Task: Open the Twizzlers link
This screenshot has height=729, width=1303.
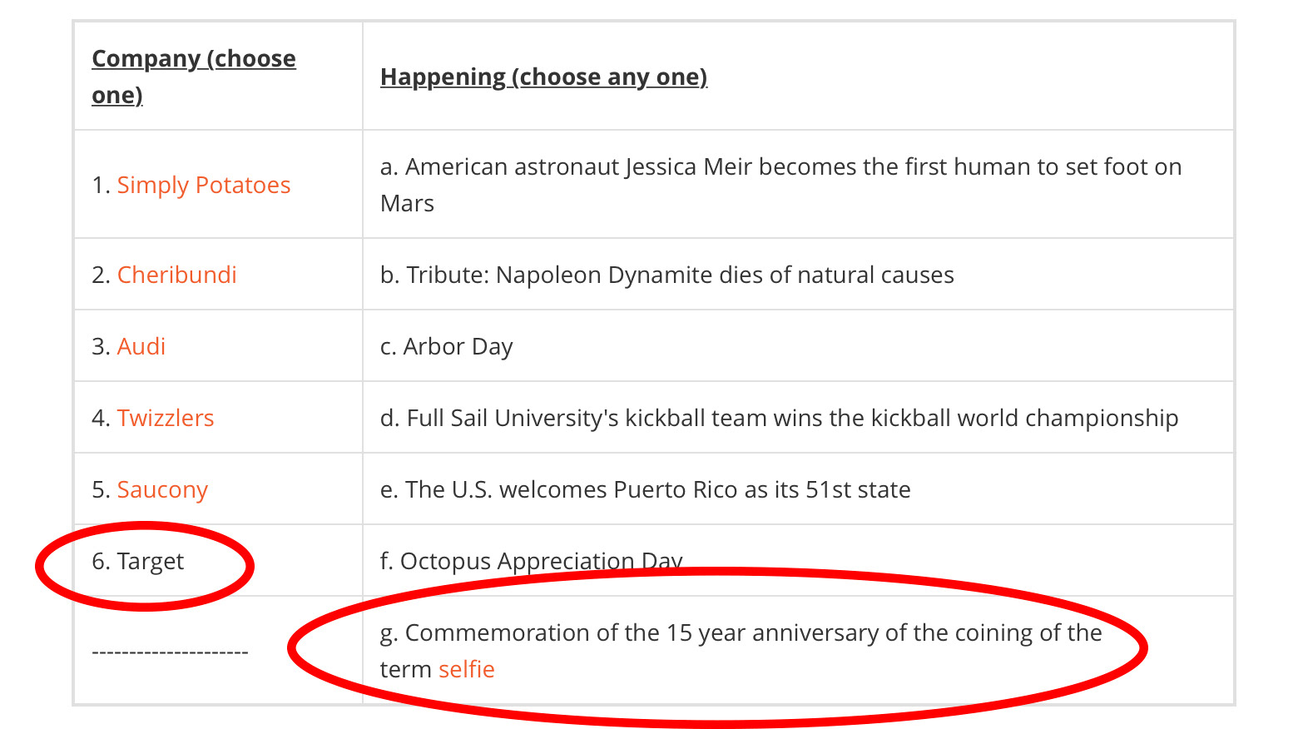Action: 166,418
